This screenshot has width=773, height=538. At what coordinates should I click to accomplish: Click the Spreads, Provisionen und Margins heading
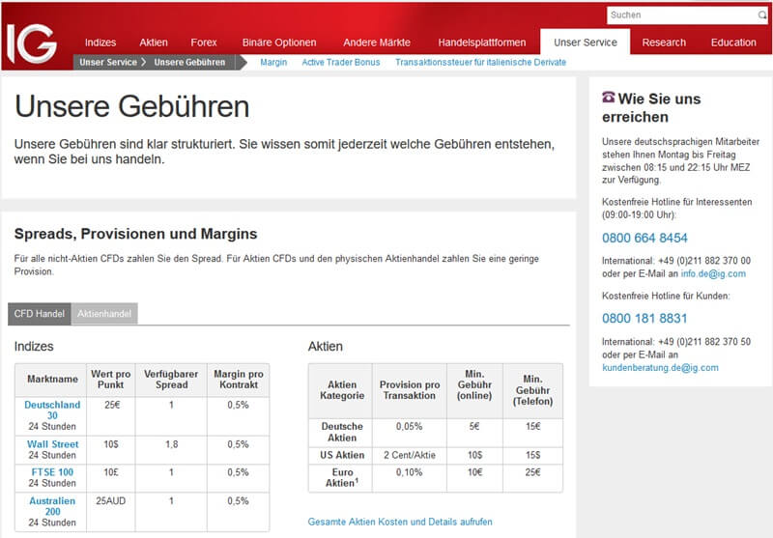(x=135, y=234)
